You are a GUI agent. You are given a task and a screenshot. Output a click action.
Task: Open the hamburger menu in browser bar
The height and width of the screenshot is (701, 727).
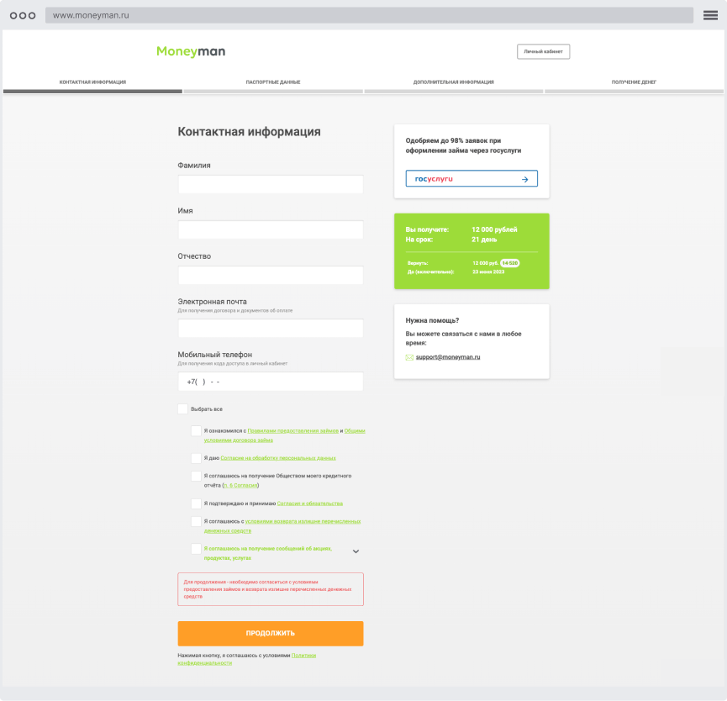710,15
